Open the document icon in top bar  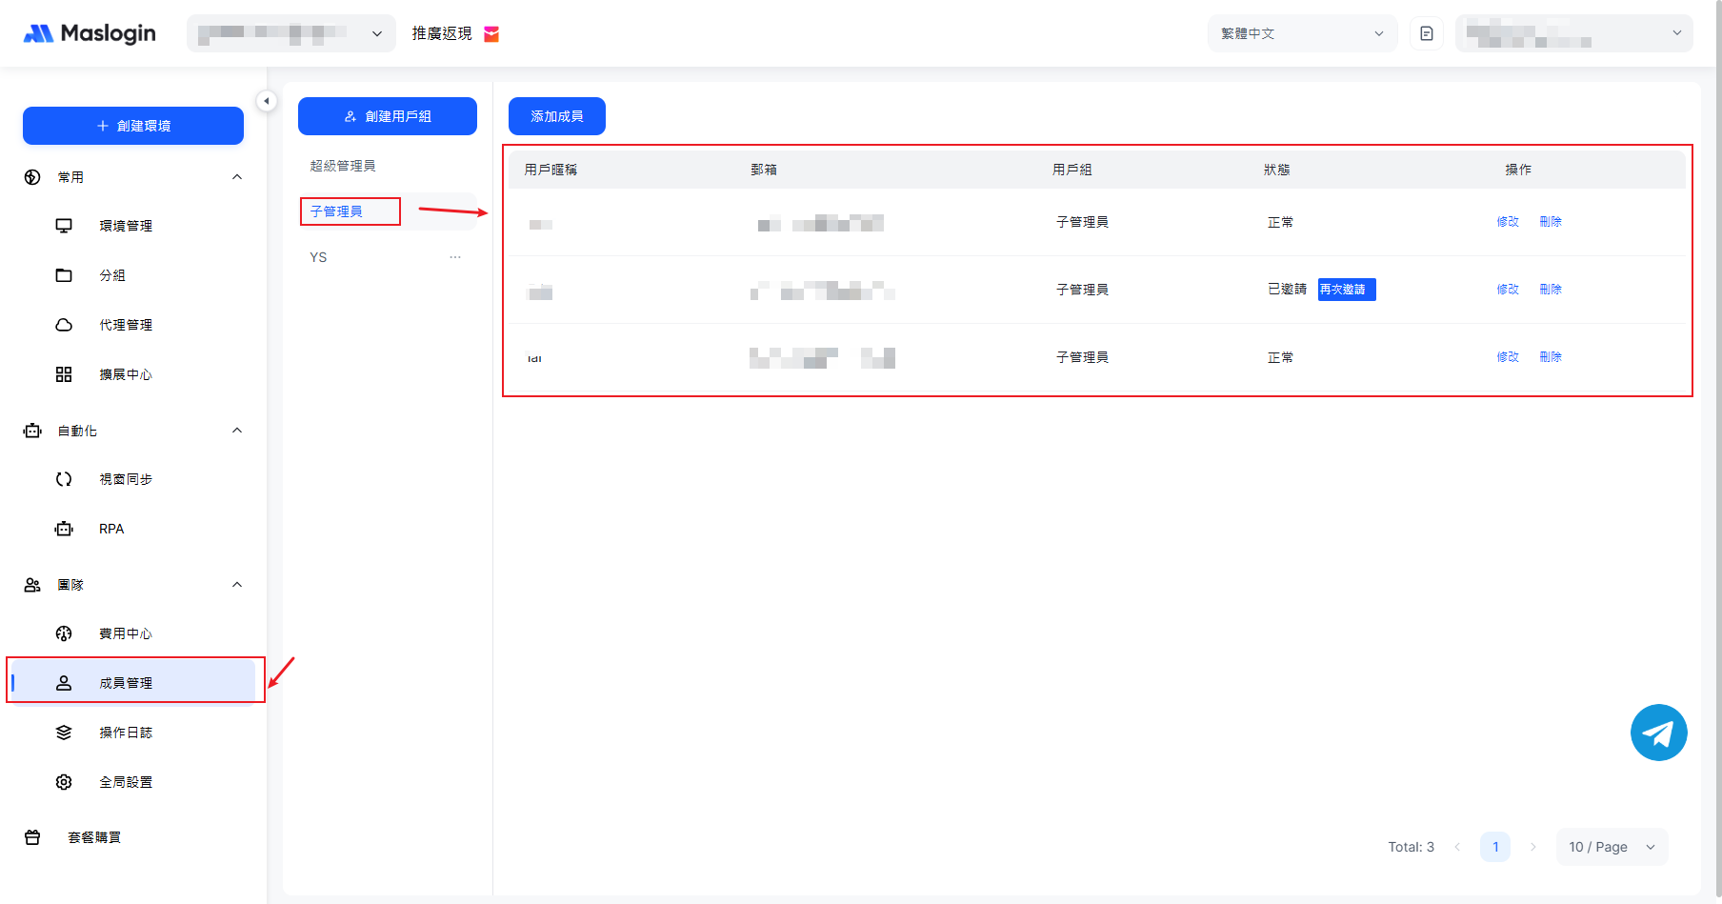(x=1426, y=33)
